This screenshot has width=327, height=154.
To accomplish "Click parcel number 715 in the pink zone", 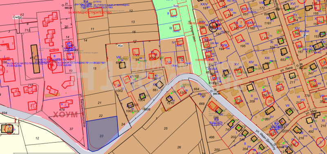I will click(x=30, y=85).
